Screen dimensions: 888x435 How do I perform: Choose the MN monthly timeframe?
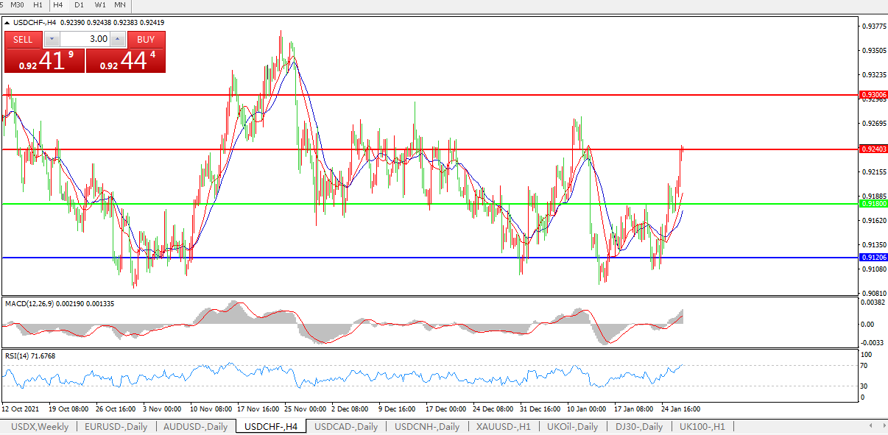(x=119, y=5)
